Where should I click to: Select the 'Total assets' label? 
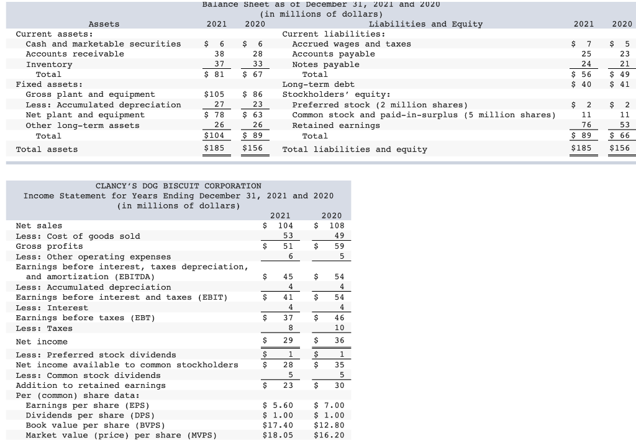pos(47,150)
